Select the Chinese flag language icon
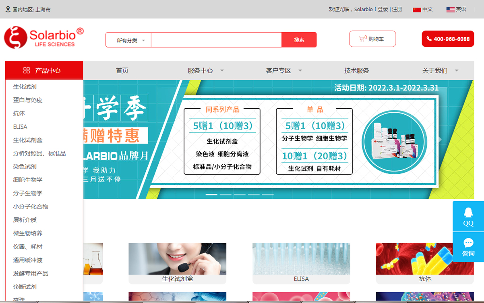484x303 pixels. click(417, 10)
